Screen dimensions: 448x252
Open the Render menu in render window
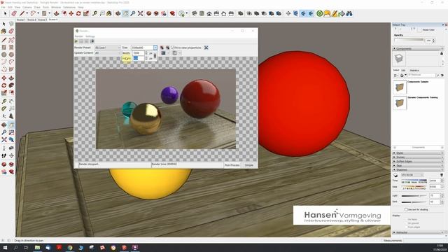[x=79, y=36]
